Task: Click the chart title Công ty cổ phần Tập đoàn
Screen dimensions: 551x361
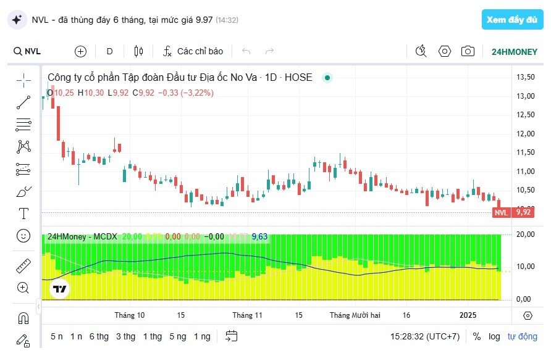Action: (x=180, y=77)
